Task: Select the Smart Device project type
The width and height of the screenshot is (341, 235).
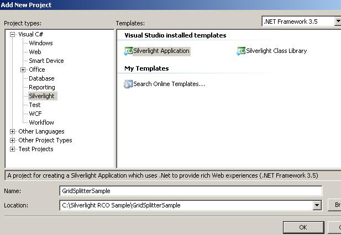Action: point(46,61)
